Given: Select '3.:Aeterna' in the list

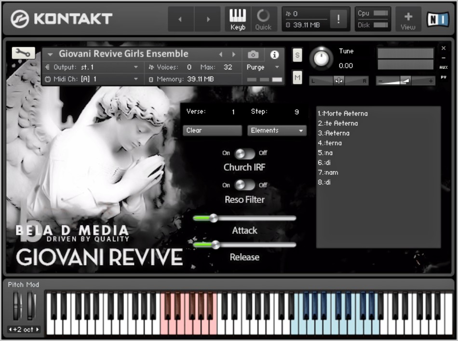Looking at the screenshot, I should pyautogui.click(x=334, y=133).
